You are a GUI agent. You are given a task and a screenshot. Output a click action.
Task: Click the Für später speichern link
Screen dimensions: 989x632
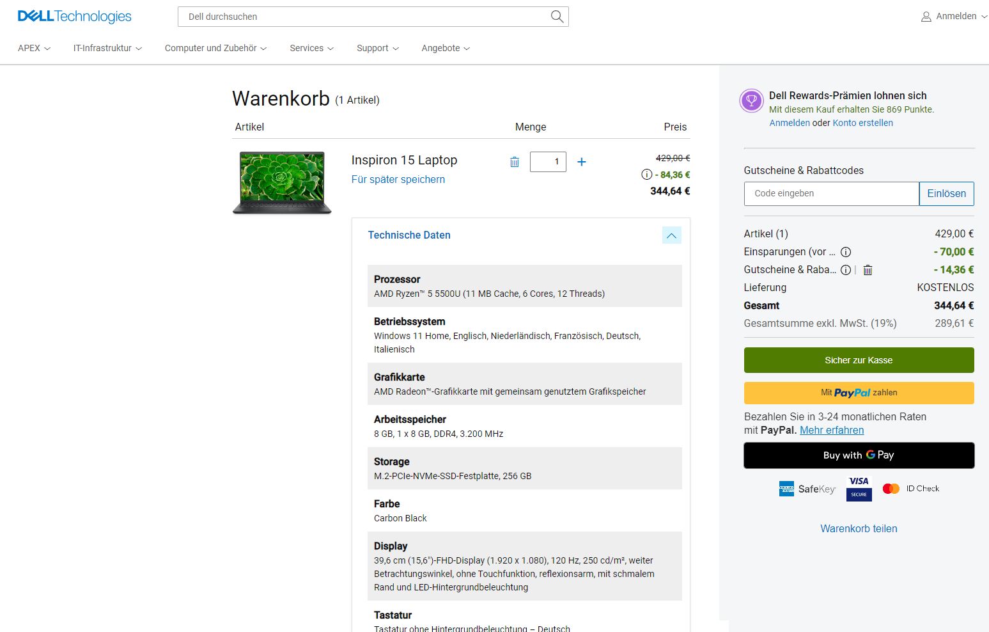(398, 180)
